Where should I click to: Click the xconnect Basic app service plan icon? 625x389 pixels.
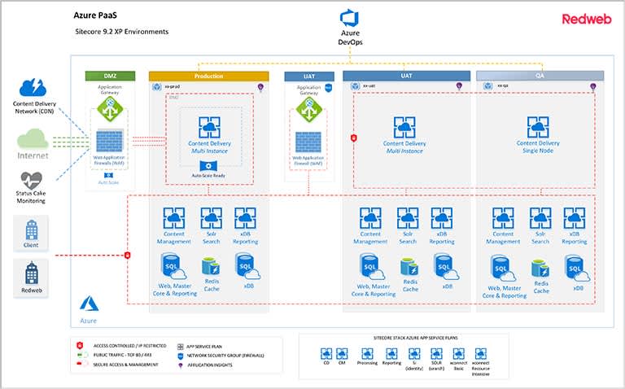coord(458,353)
